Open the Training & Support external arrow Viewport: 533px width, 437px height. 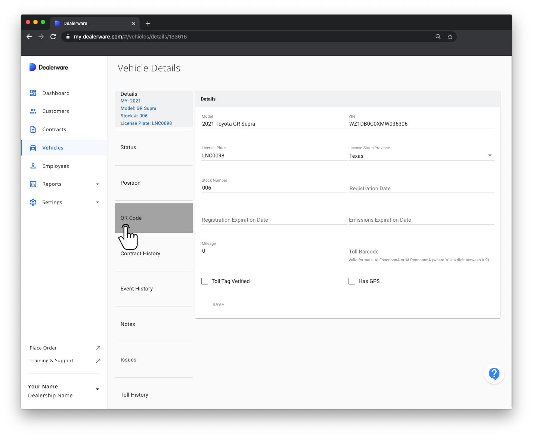pyautogui.click(x=98, y=361)
